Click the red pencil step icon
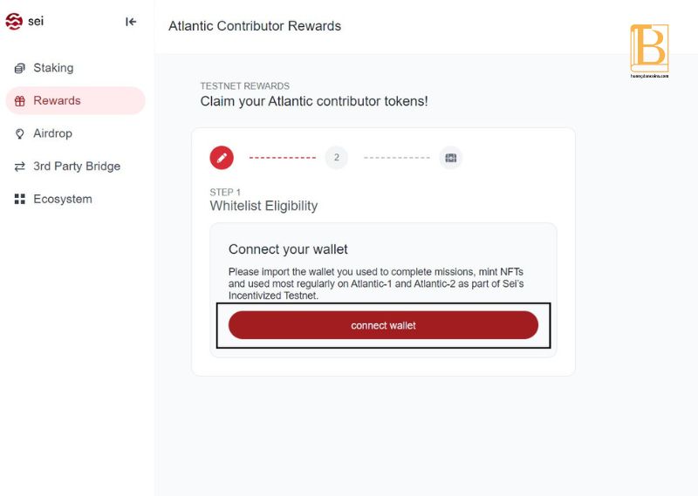 (x=222, y=158)
